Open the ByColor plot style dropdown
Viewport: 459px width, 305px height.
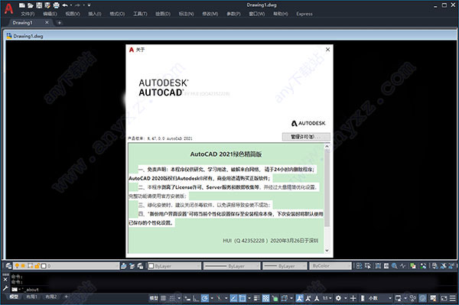tap(330, 266)
